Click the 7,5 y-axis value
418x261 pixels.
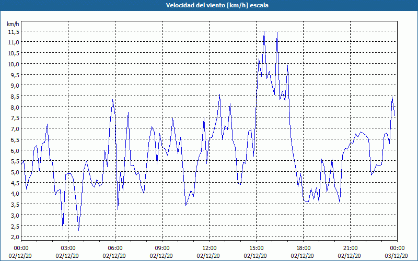[x=15, y=118]
